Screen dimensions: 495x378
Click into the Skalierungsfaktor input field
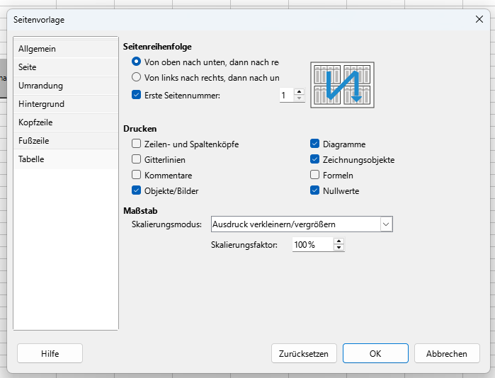[x=312, y=244]
